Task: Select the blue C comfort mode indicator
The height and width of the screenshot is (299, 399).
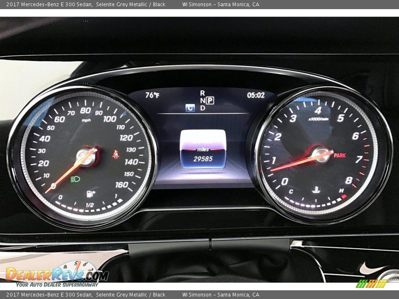Action: coord(190,107)
